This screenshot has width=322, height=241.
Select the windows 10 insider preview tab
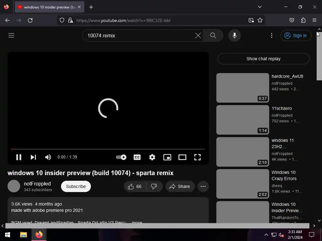49,7
